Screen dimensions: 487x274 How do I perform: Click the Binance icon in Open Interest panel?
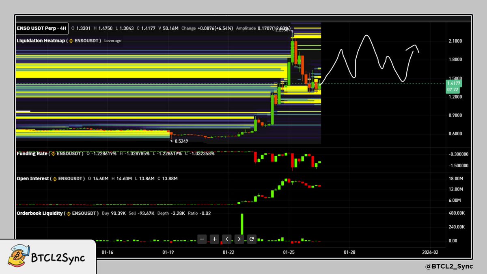click(55, 179)
